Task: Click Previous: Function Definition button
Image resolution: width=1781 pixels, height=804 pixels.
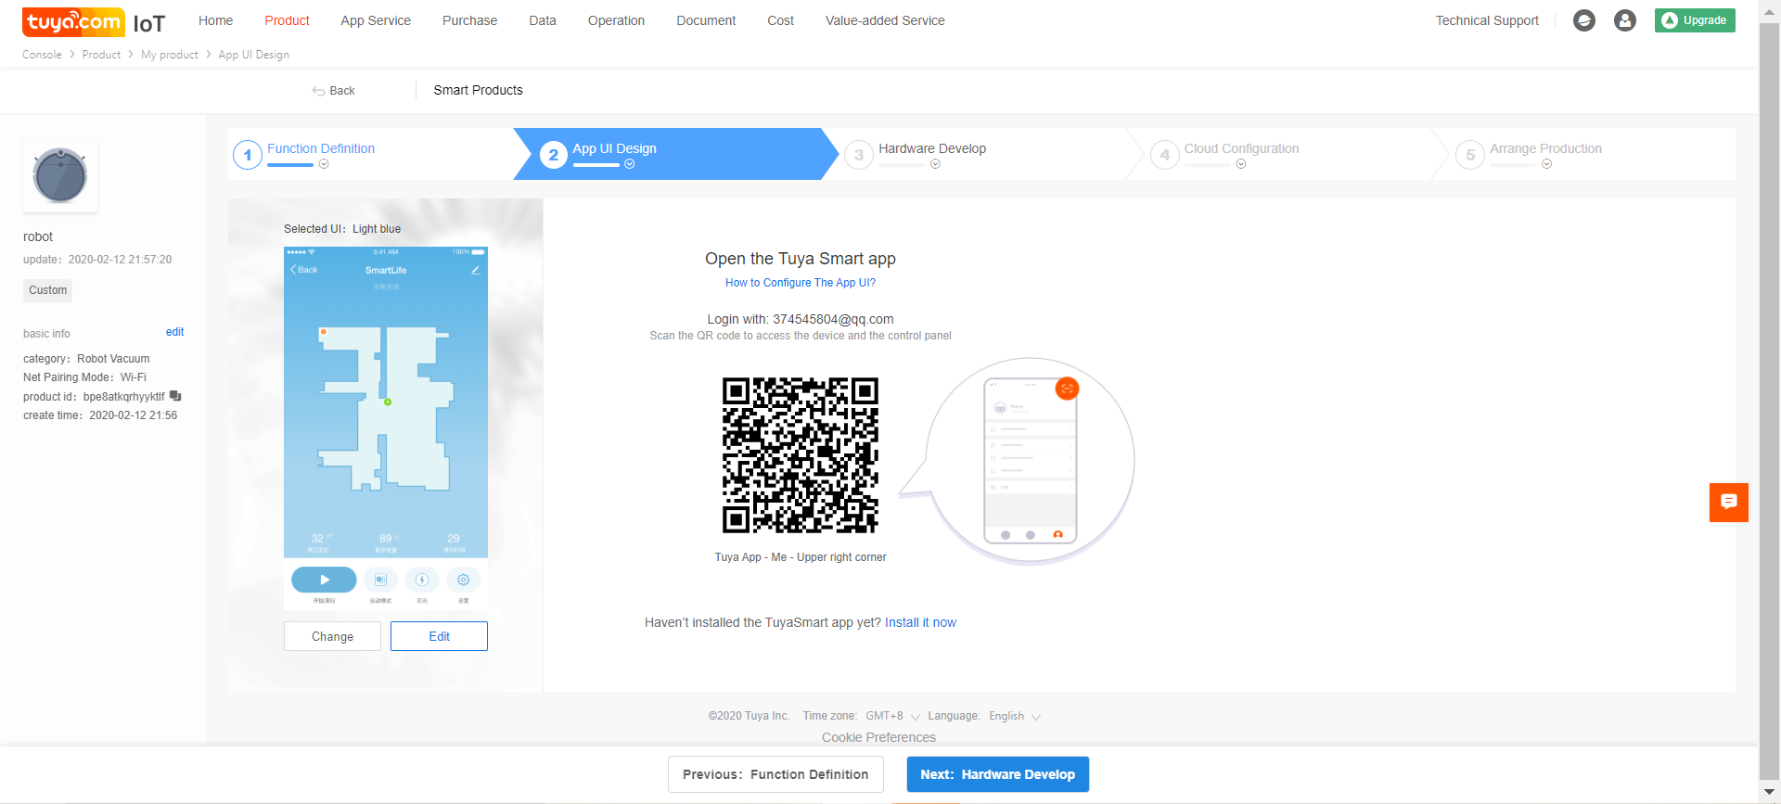Action: (775, 774)
